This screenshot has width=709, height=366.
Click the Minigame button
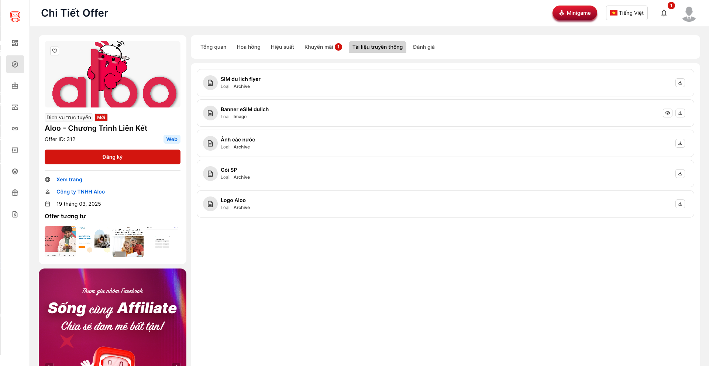tap(574, 13)
